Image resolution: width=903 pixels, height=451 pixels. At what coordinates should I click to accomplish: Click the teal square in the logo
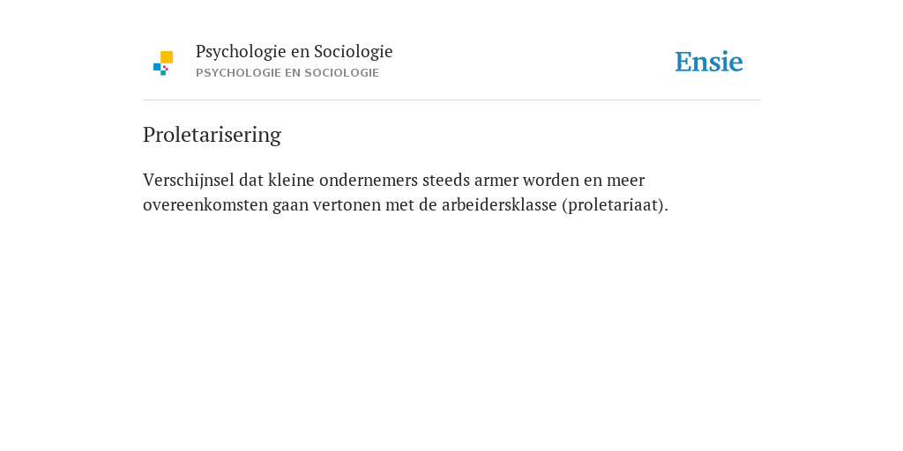[x=163, y=73]
